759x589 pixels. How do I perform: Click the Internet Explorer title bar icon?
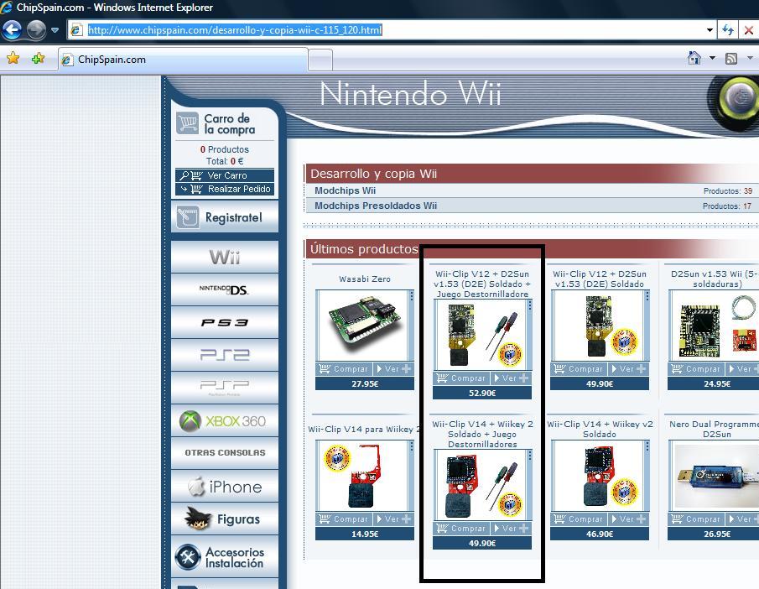point(7,8)
